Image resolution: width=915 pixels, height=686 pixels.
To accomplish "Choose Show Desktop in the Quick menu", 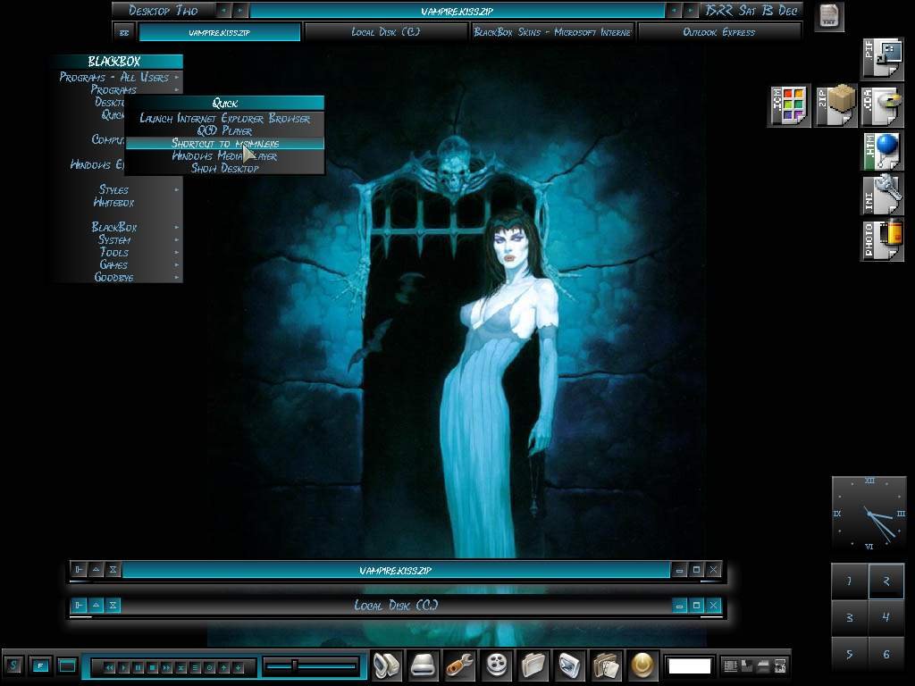I will pos(224,169).
